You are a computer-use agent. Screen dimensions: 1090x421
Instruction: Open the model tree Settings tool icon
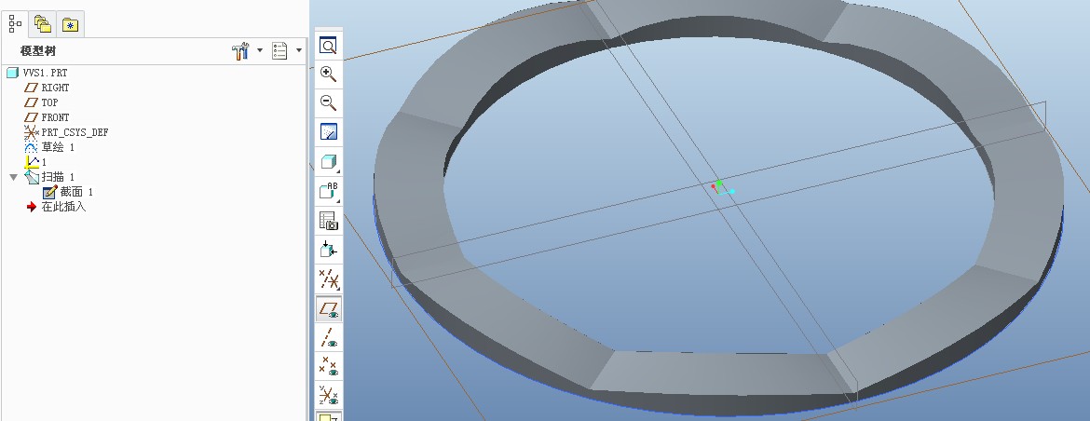pyautogui.click(x=240, y=50)
